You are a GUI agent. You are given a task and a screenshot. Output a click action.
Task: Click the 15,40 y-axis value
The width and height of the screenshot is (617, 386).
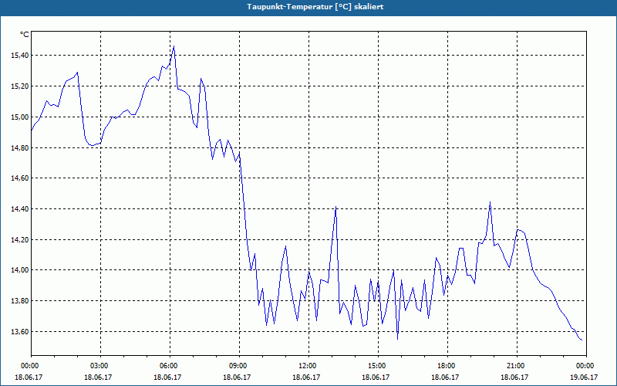tap(20, 56)
